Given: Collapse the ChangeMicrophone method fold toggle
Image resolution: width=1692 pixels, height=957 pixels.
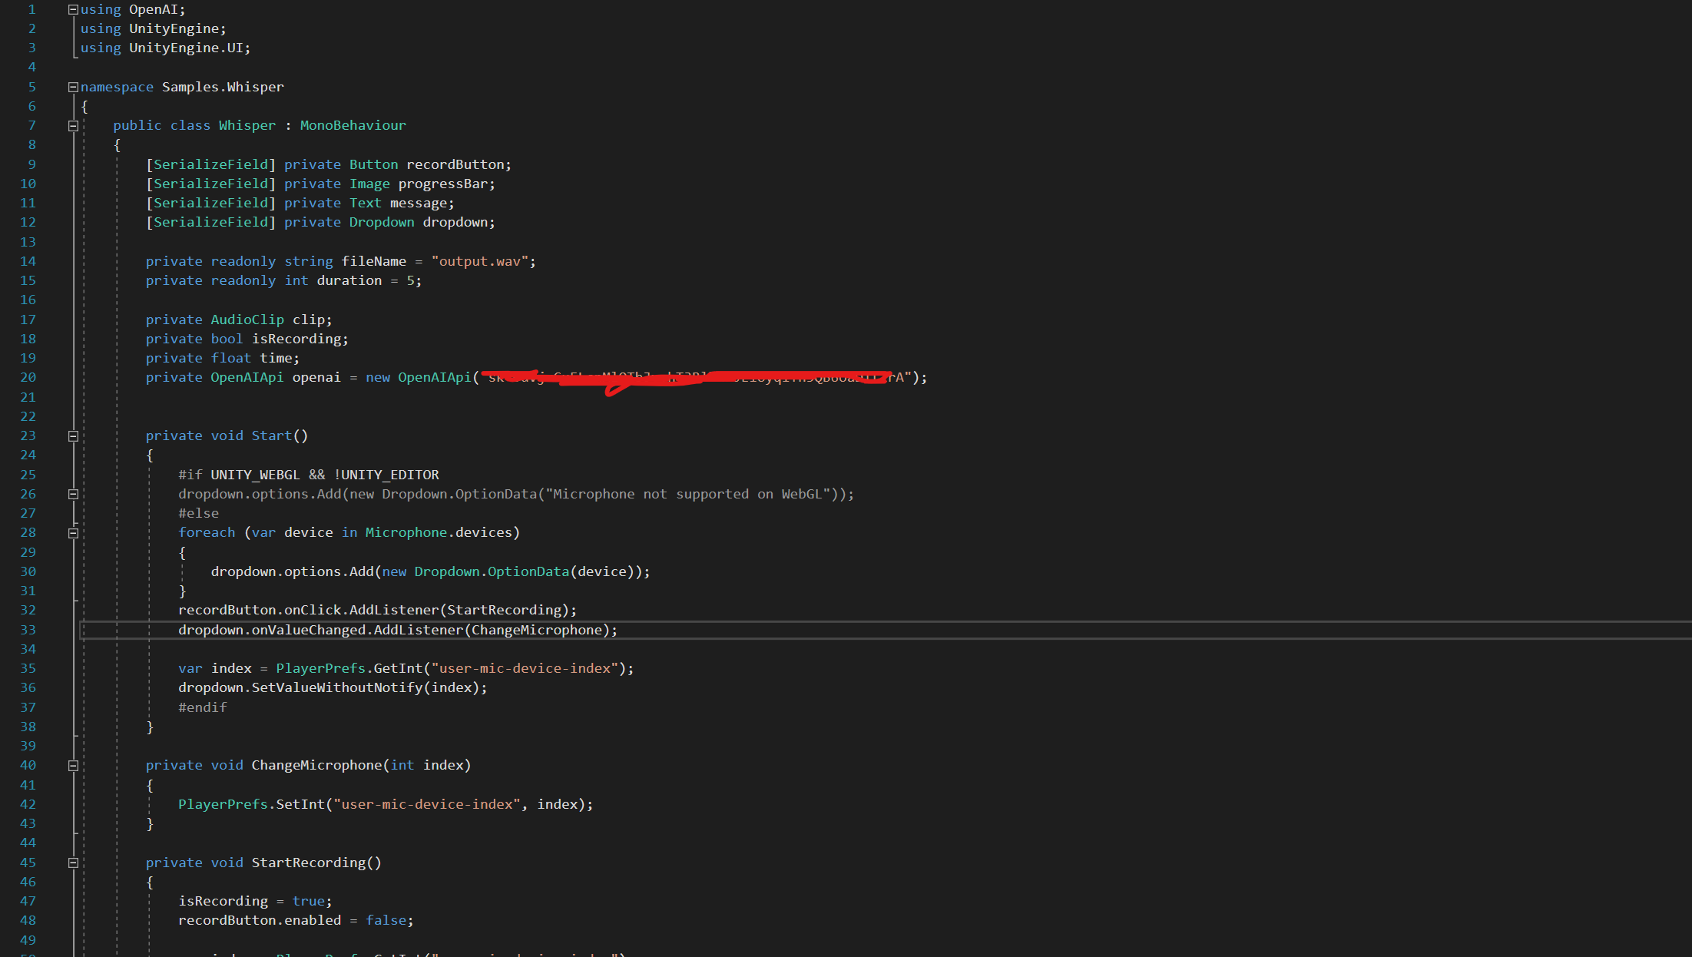Looking at the screenshot, I should [73, 766].
